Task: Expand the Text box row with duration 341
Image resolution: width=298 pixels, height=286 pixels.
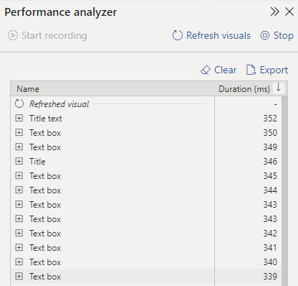Action: (19, 248)
